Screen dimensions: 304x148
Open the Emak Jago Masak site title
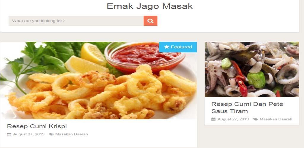click(150, 6)
